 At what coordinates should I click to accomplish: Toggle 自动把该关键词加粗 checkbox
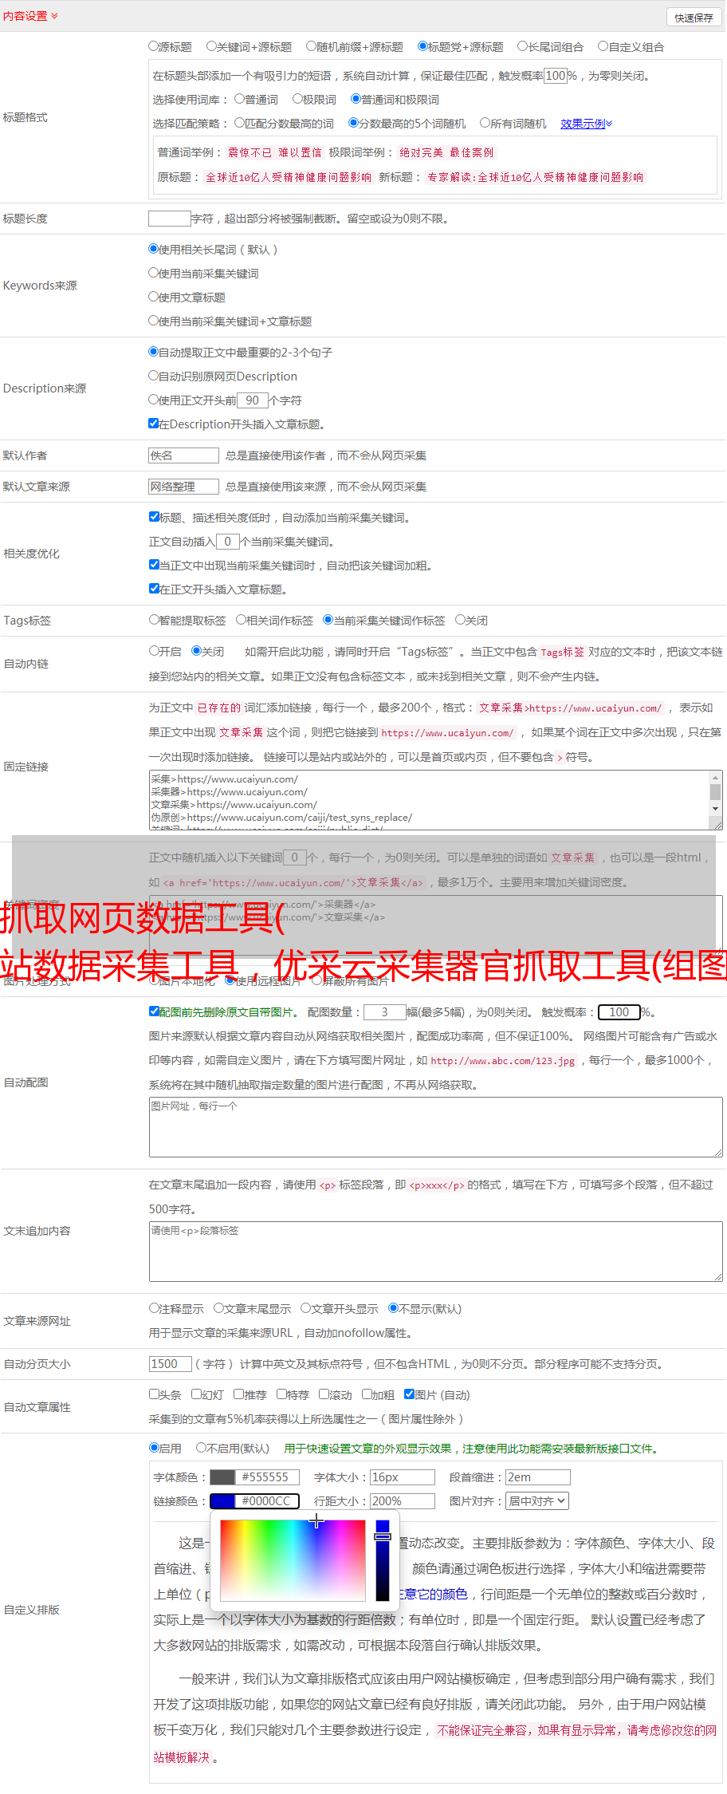coord(154,565)
